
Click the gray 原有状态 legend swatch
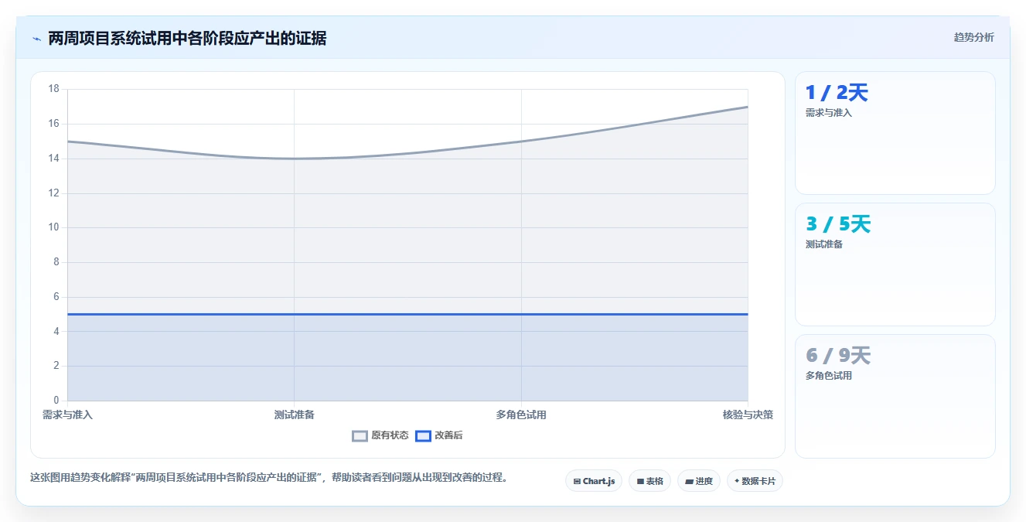360,436
